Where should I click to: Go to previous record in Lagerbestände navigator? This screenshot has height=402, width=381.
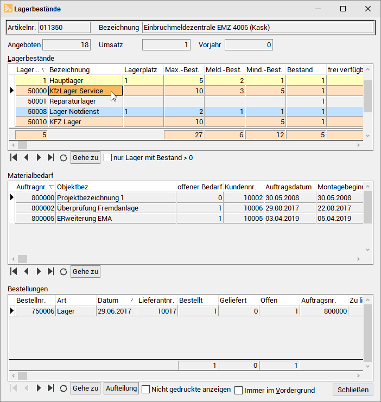(26, 157)
